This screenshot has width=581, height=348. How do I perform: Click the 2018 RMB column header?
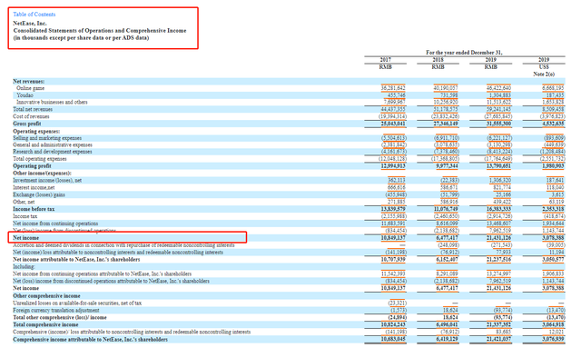pyautogui.click(x=438, y=63)
